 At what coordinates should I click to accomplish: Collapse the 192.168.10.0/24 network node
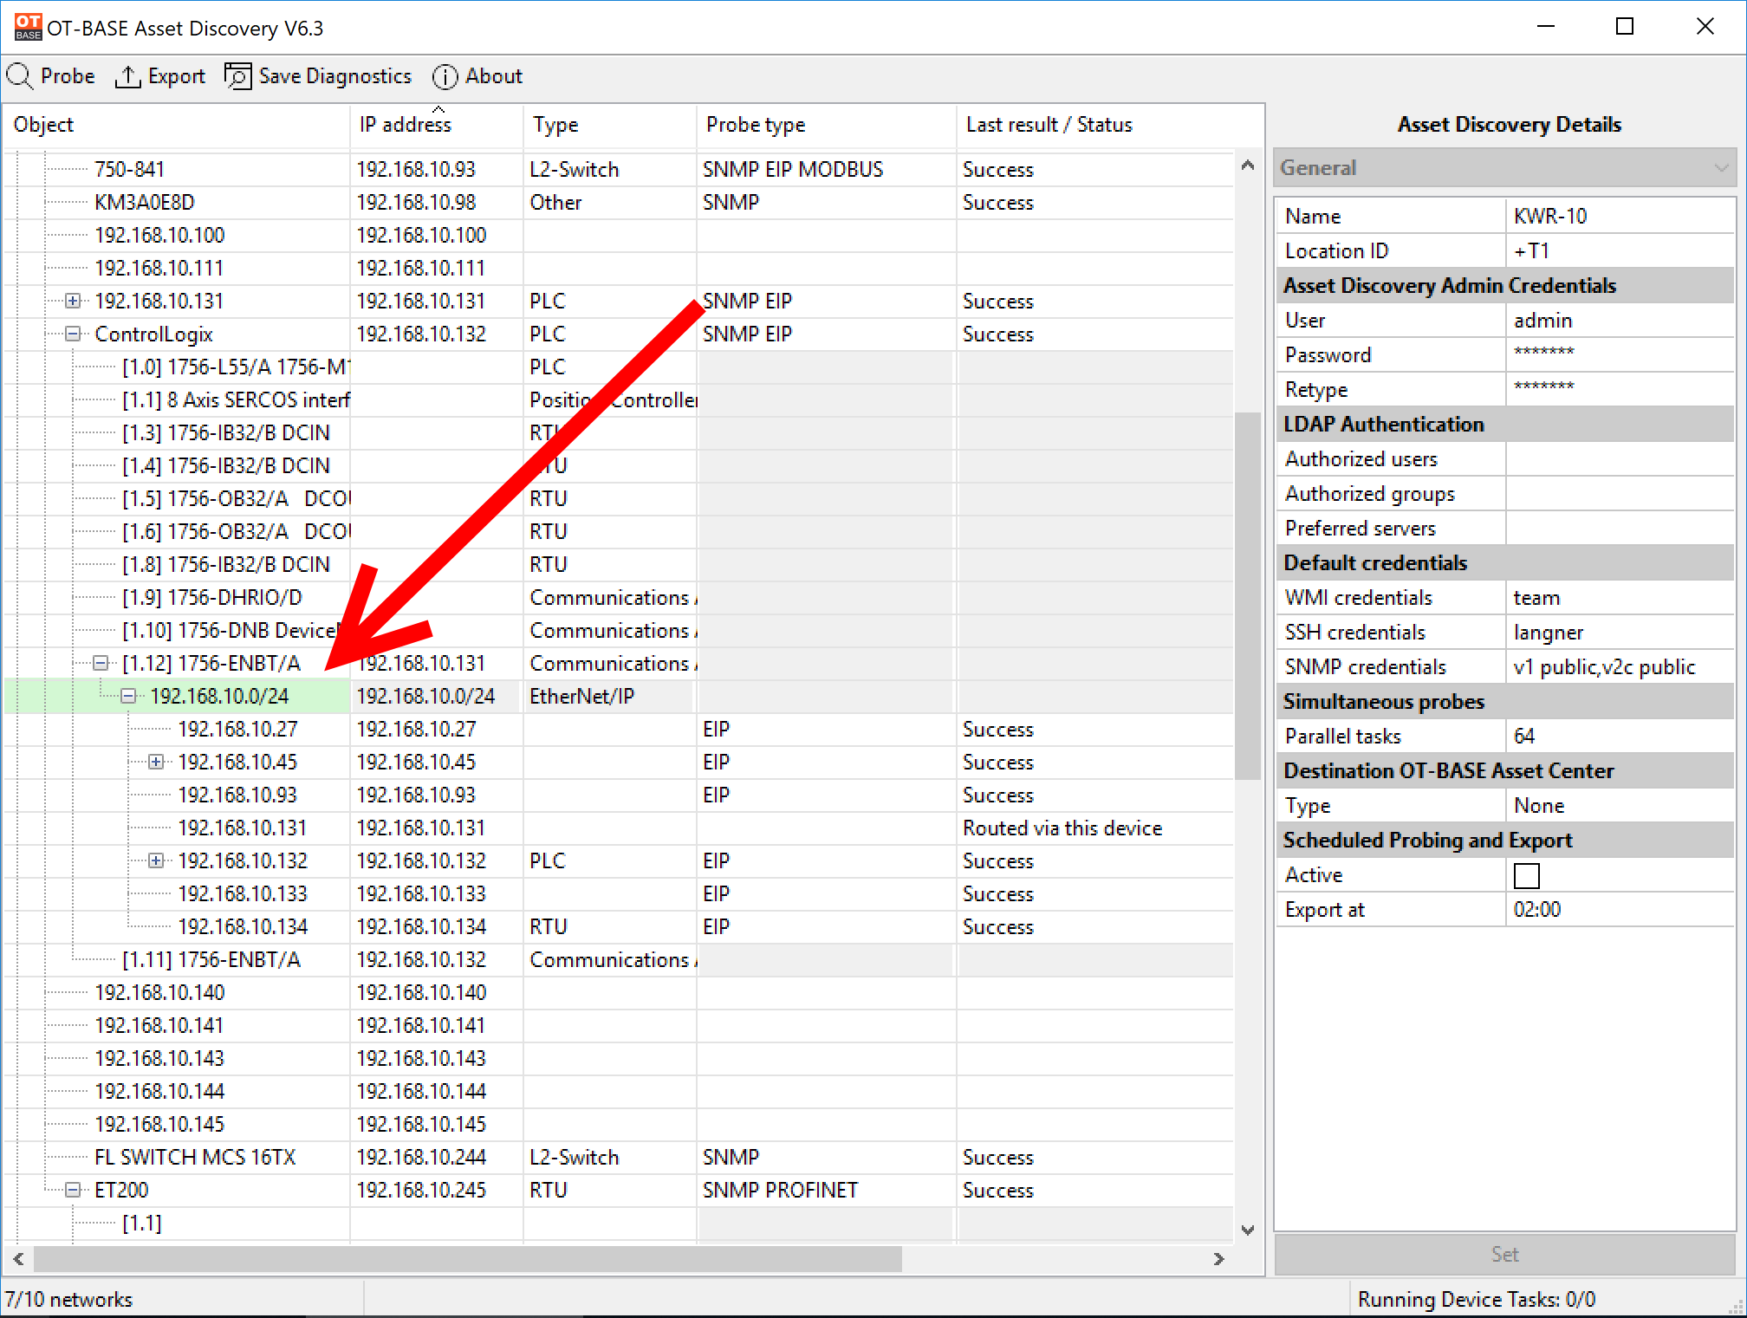pos(128,696)
